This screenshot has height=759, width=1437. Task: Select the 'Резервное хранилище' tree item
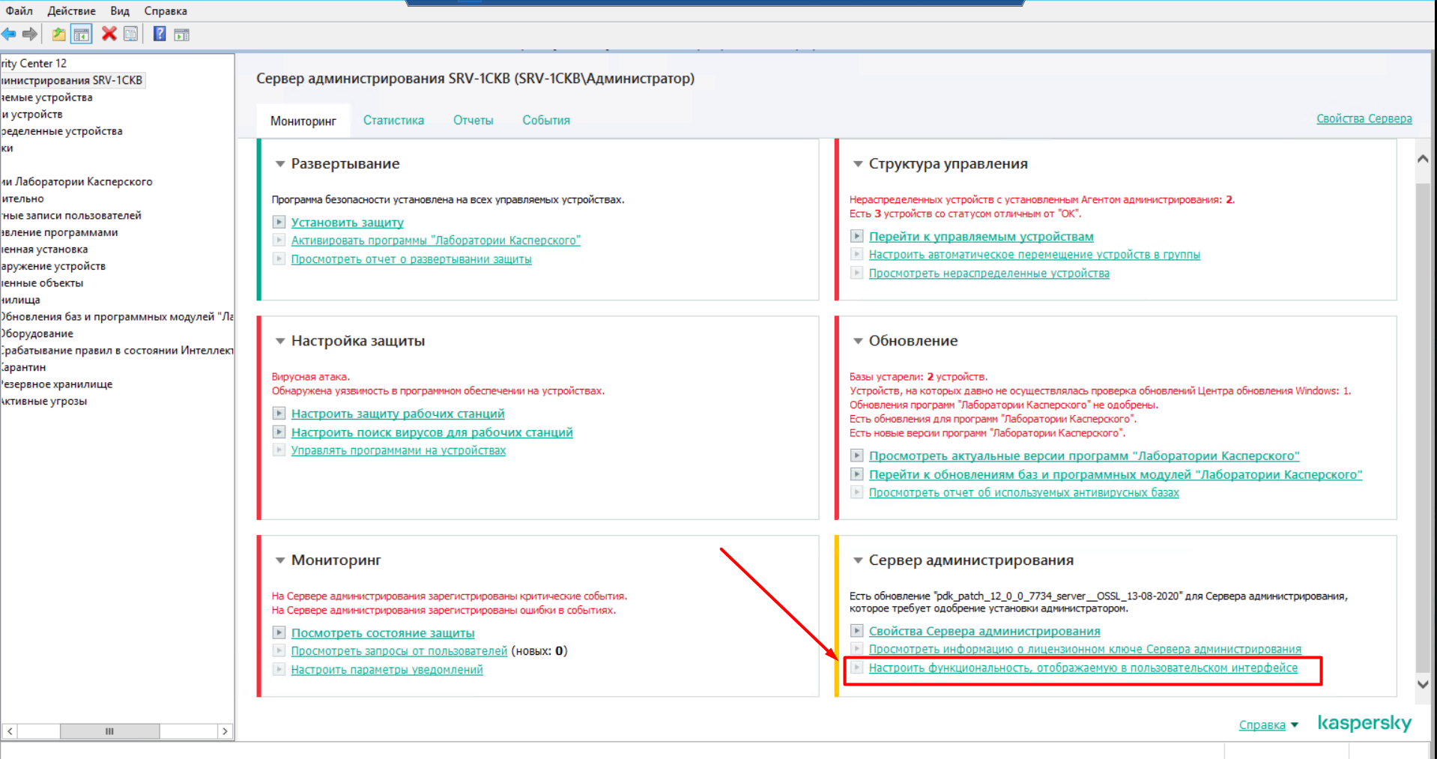[56, 384]
